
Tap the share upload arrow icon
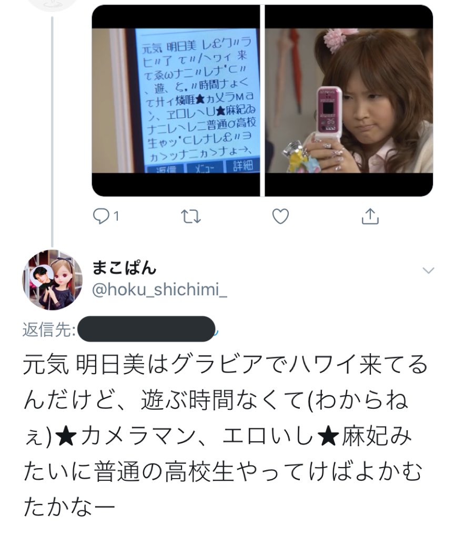click(370, 216)
